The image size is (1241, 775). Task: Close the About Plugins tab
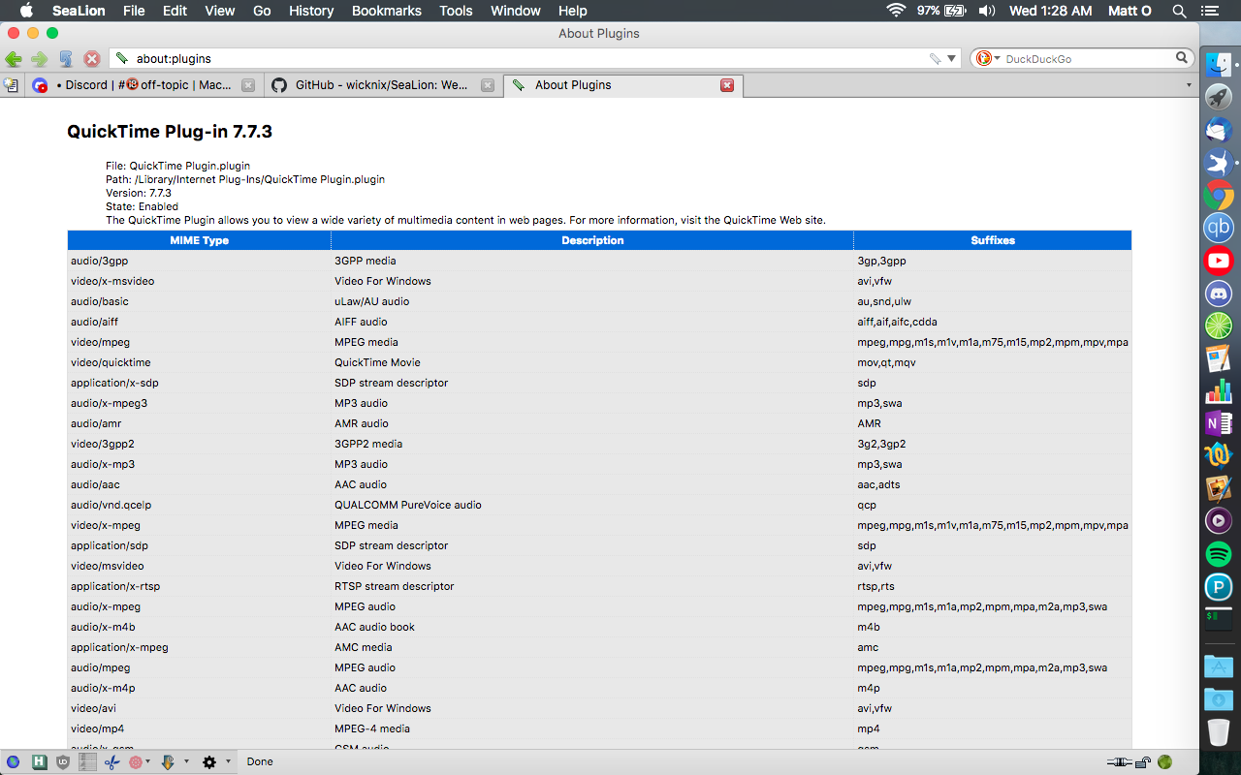(x=727, y=85)
